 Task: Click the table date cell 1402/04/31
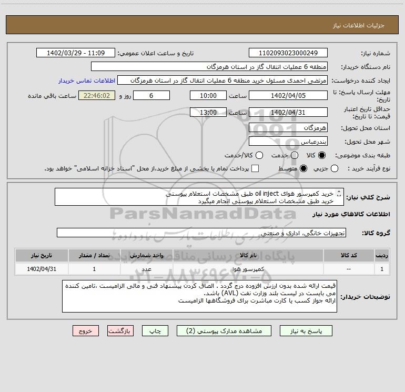click(x=42, y=269)
